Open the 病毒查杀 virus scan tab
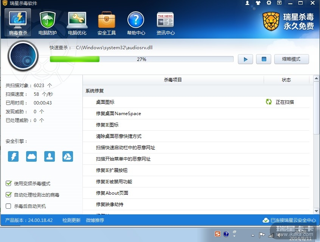Image resolution: width=320 pixels, height=242 pixels. pyautogui.click(x=18, y=22)
